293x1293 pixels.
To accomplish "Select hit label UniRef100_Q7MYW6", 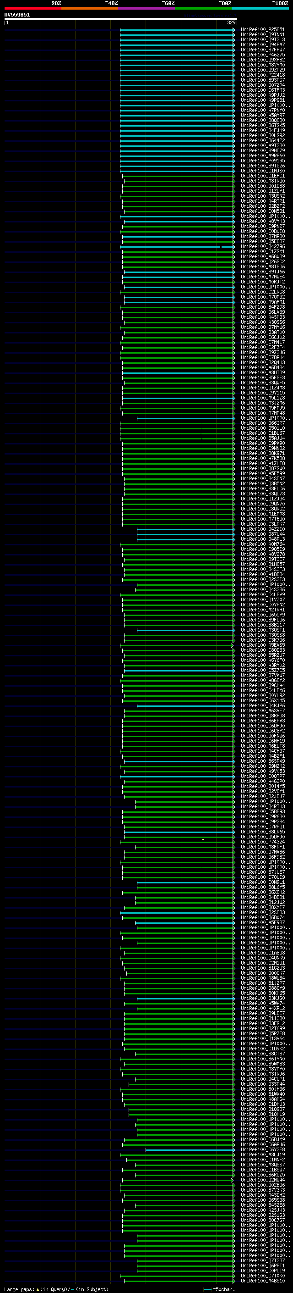I will 262,327.
